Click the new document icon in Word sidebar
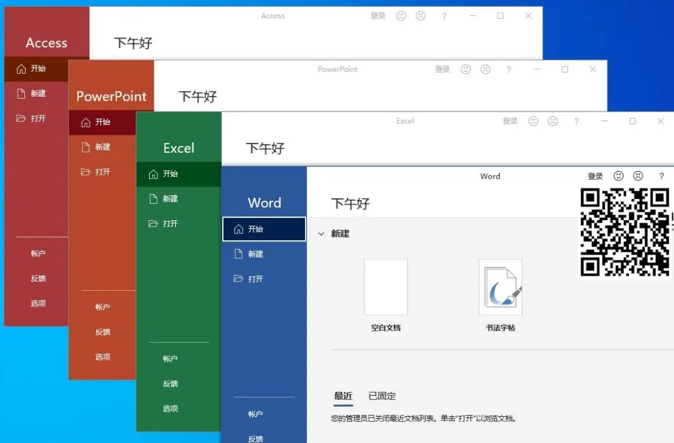Image resolution: width=674 pixels, height=443 pixels. [238, 254]
